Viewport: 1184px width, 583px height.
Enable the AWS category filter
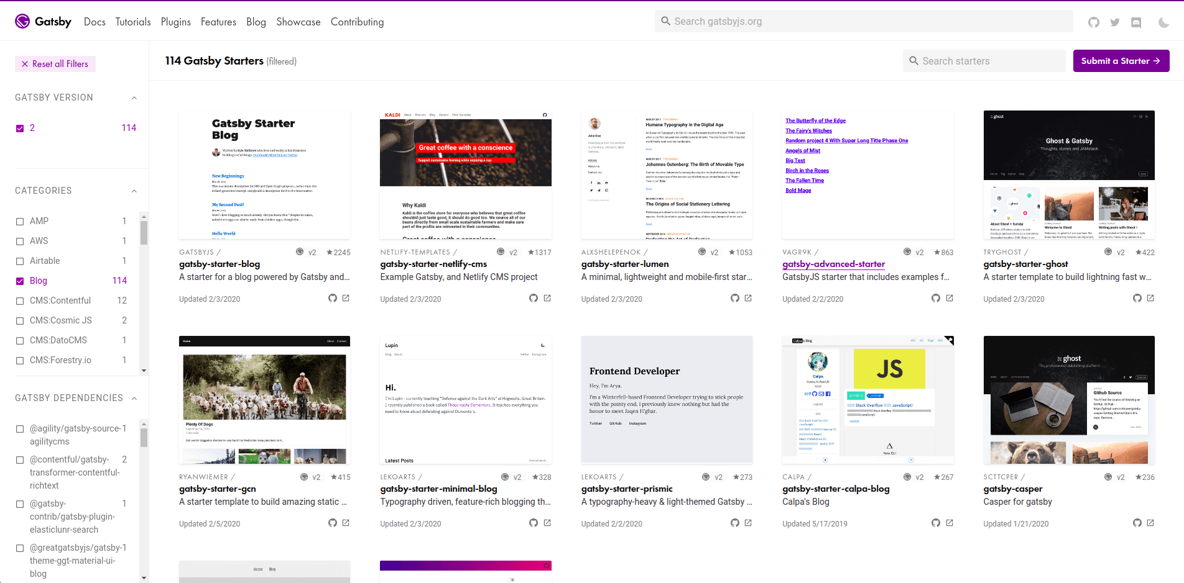pyautogui.click(x=20, y=241)
